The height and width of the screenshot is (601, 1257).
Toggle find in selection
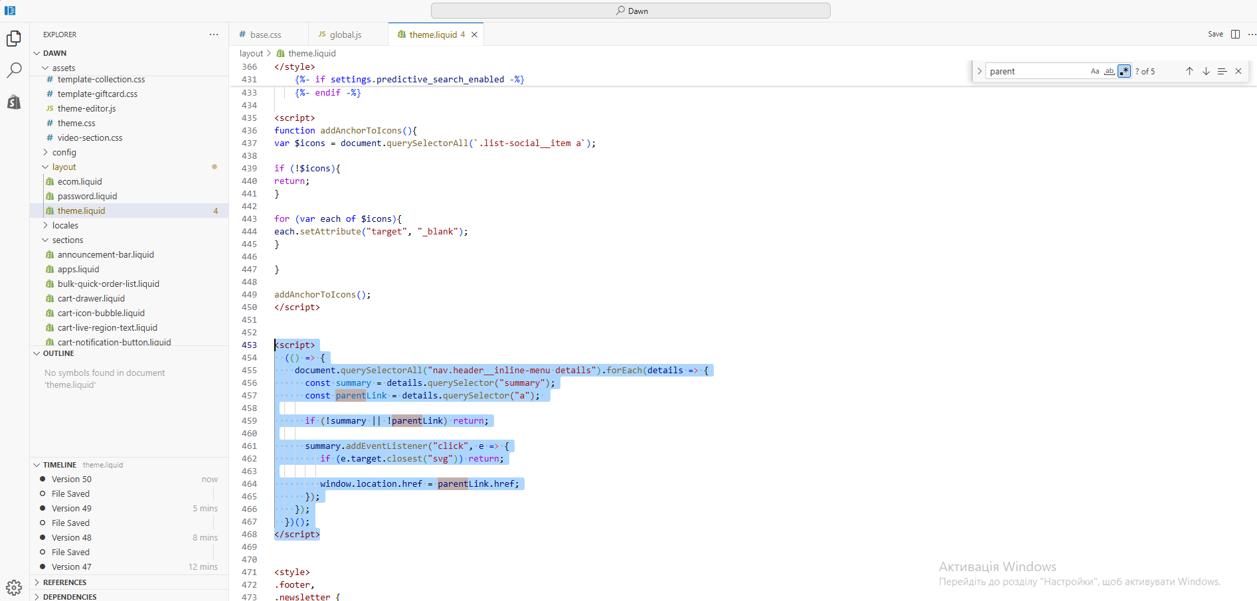pyautogui.click(x=1222, y=71)
